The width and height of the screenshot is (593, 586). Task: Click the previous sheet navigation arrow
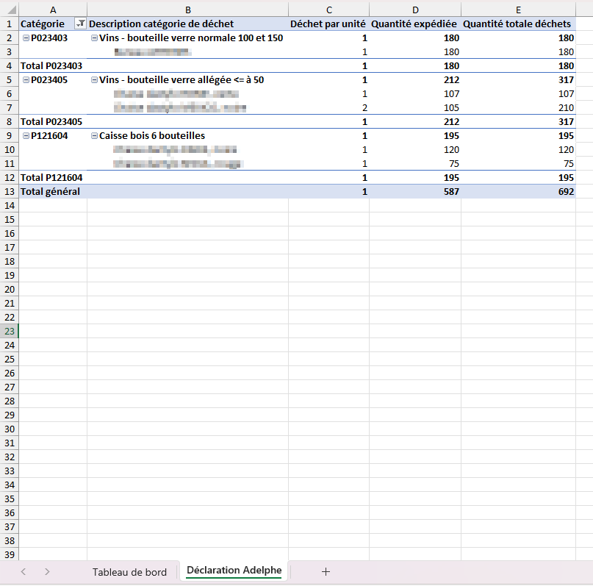(x=24, y=571)
